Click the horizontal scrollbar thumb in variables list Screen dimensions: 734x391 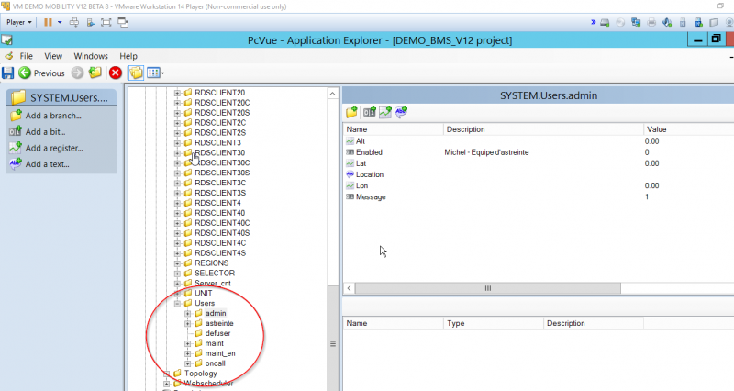point(488,288)
